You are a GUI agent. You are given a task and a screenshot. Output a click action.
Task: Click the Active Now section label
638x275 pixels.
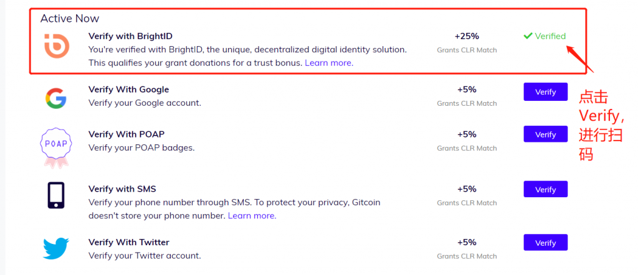(70, 19)
